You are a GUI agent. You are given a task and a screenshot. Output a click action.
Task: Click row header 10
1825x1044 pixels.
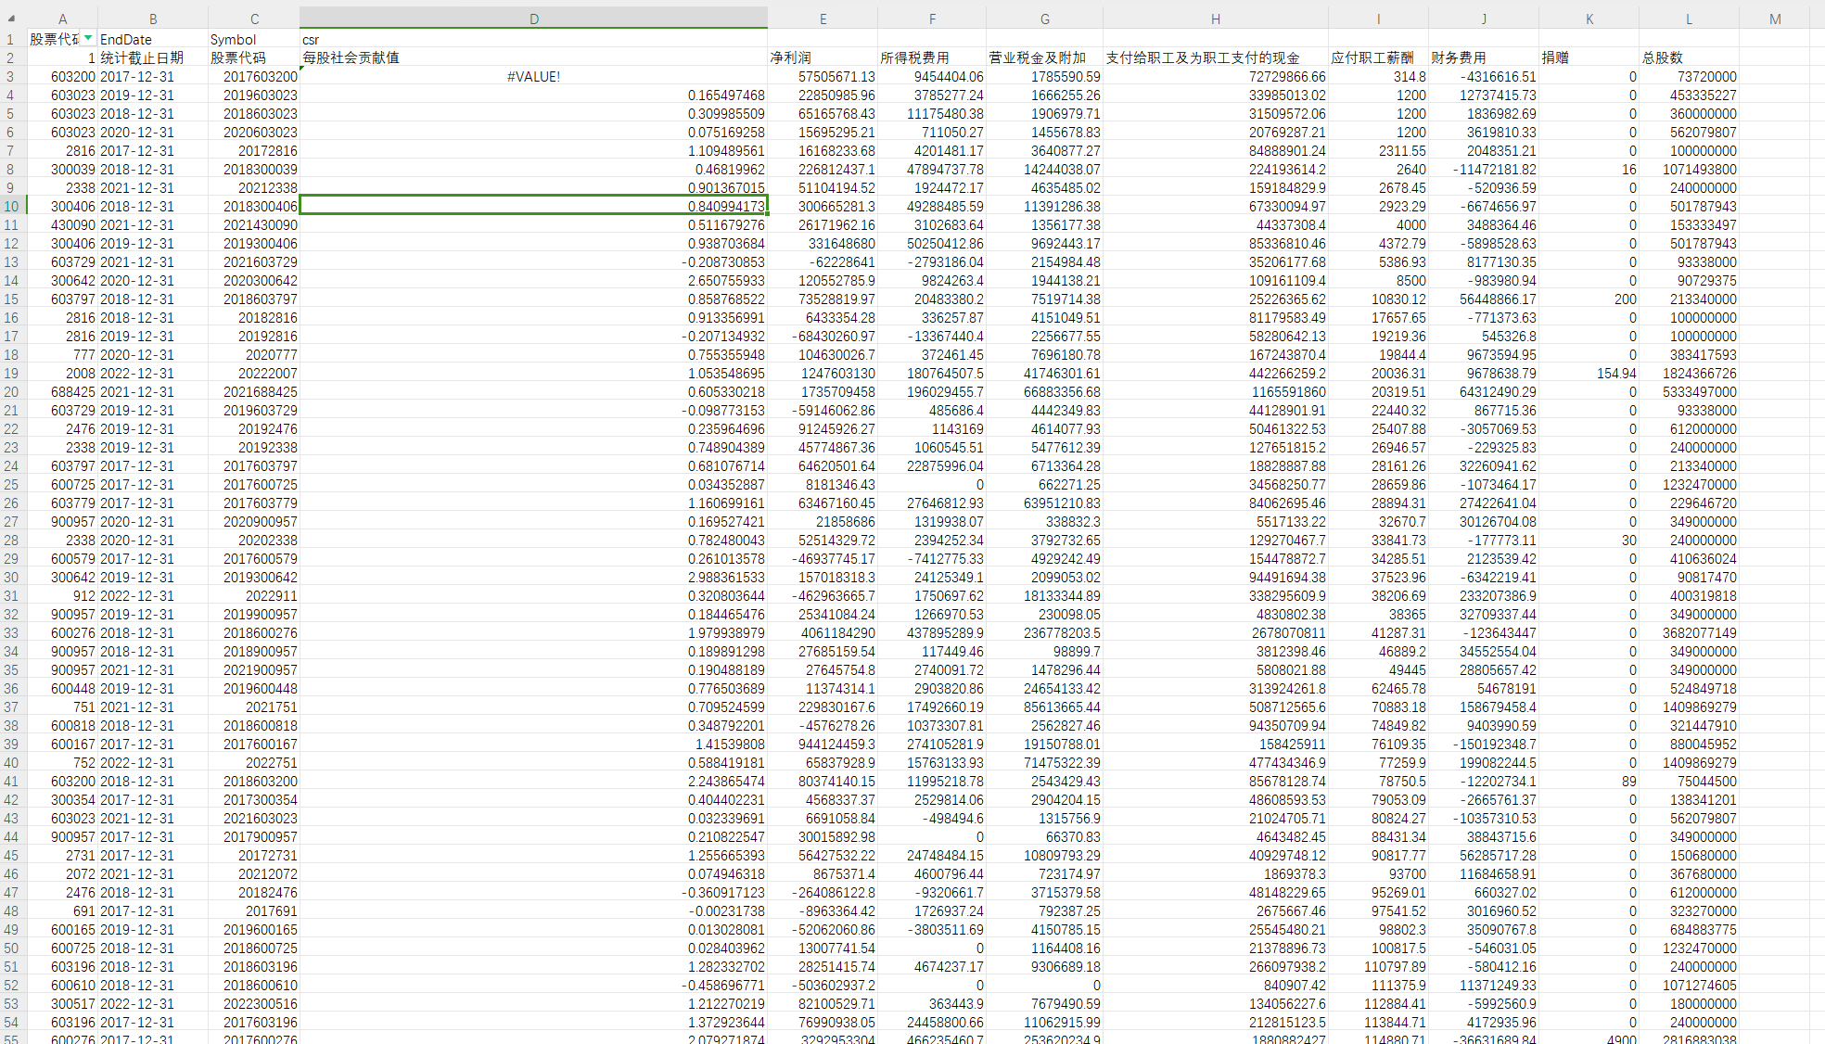click(x=11, y=206)
